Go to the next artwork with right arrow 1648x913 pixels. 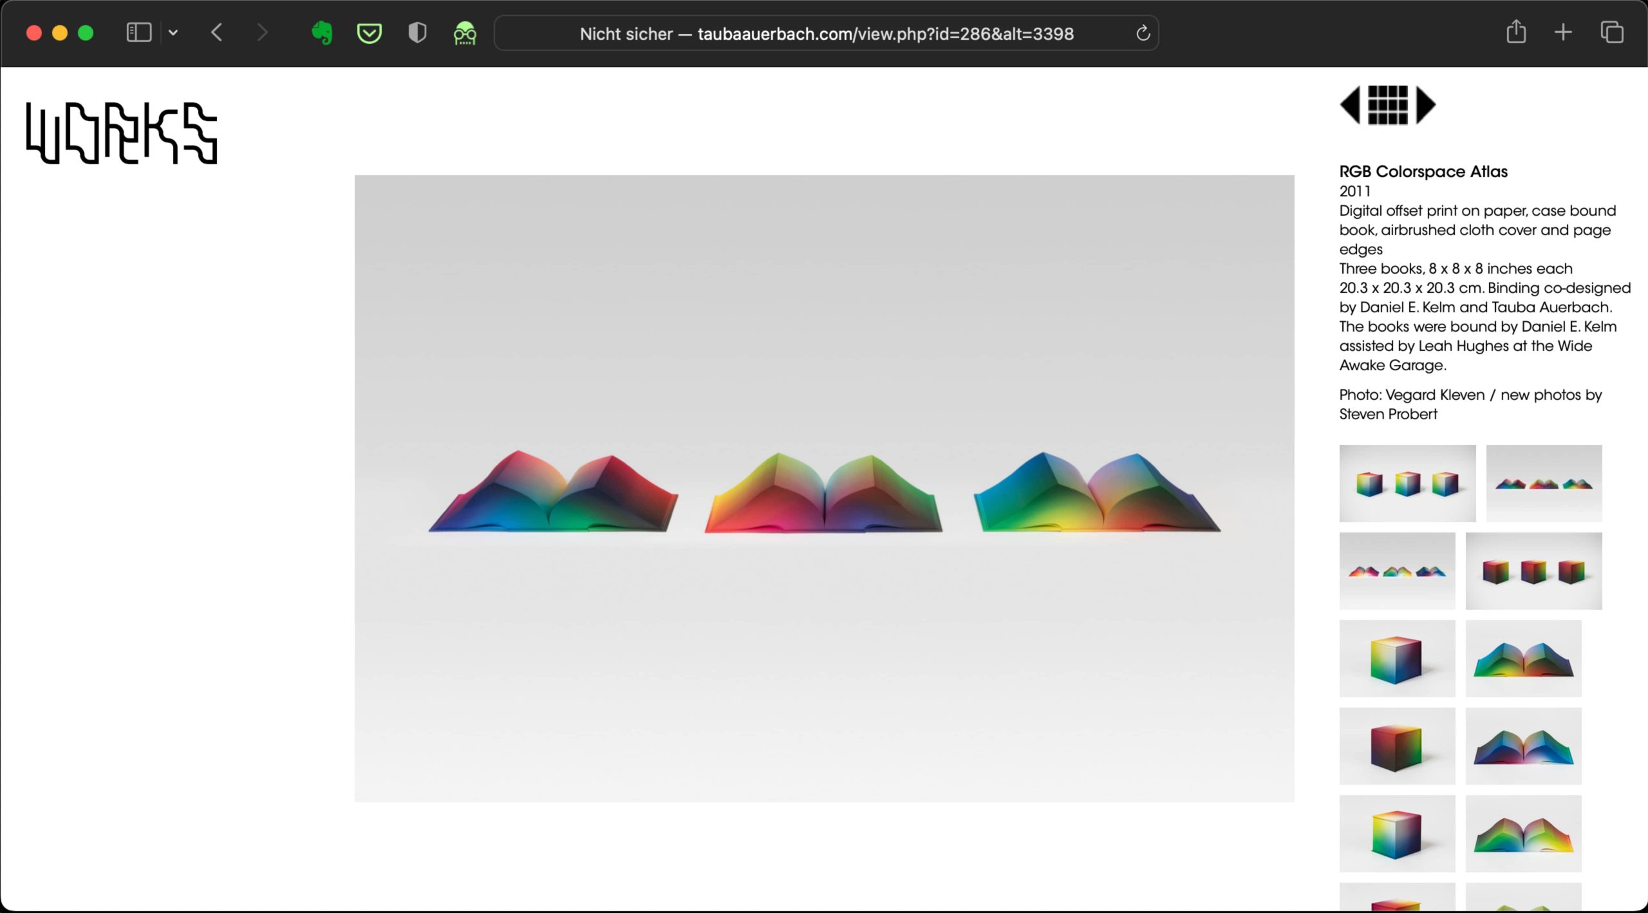[x=1426, y=105]
